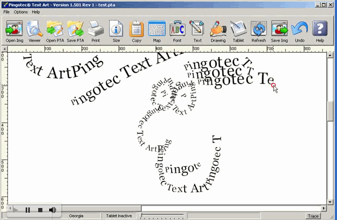
Task: Click the vertical scrollbar down arrow
Action: [330, 202]
